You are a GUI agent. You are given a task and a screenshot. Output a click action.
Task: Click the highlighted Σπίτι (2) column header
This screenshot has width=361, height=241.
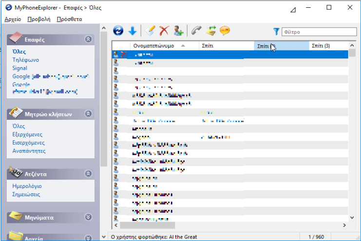(282, 46)
